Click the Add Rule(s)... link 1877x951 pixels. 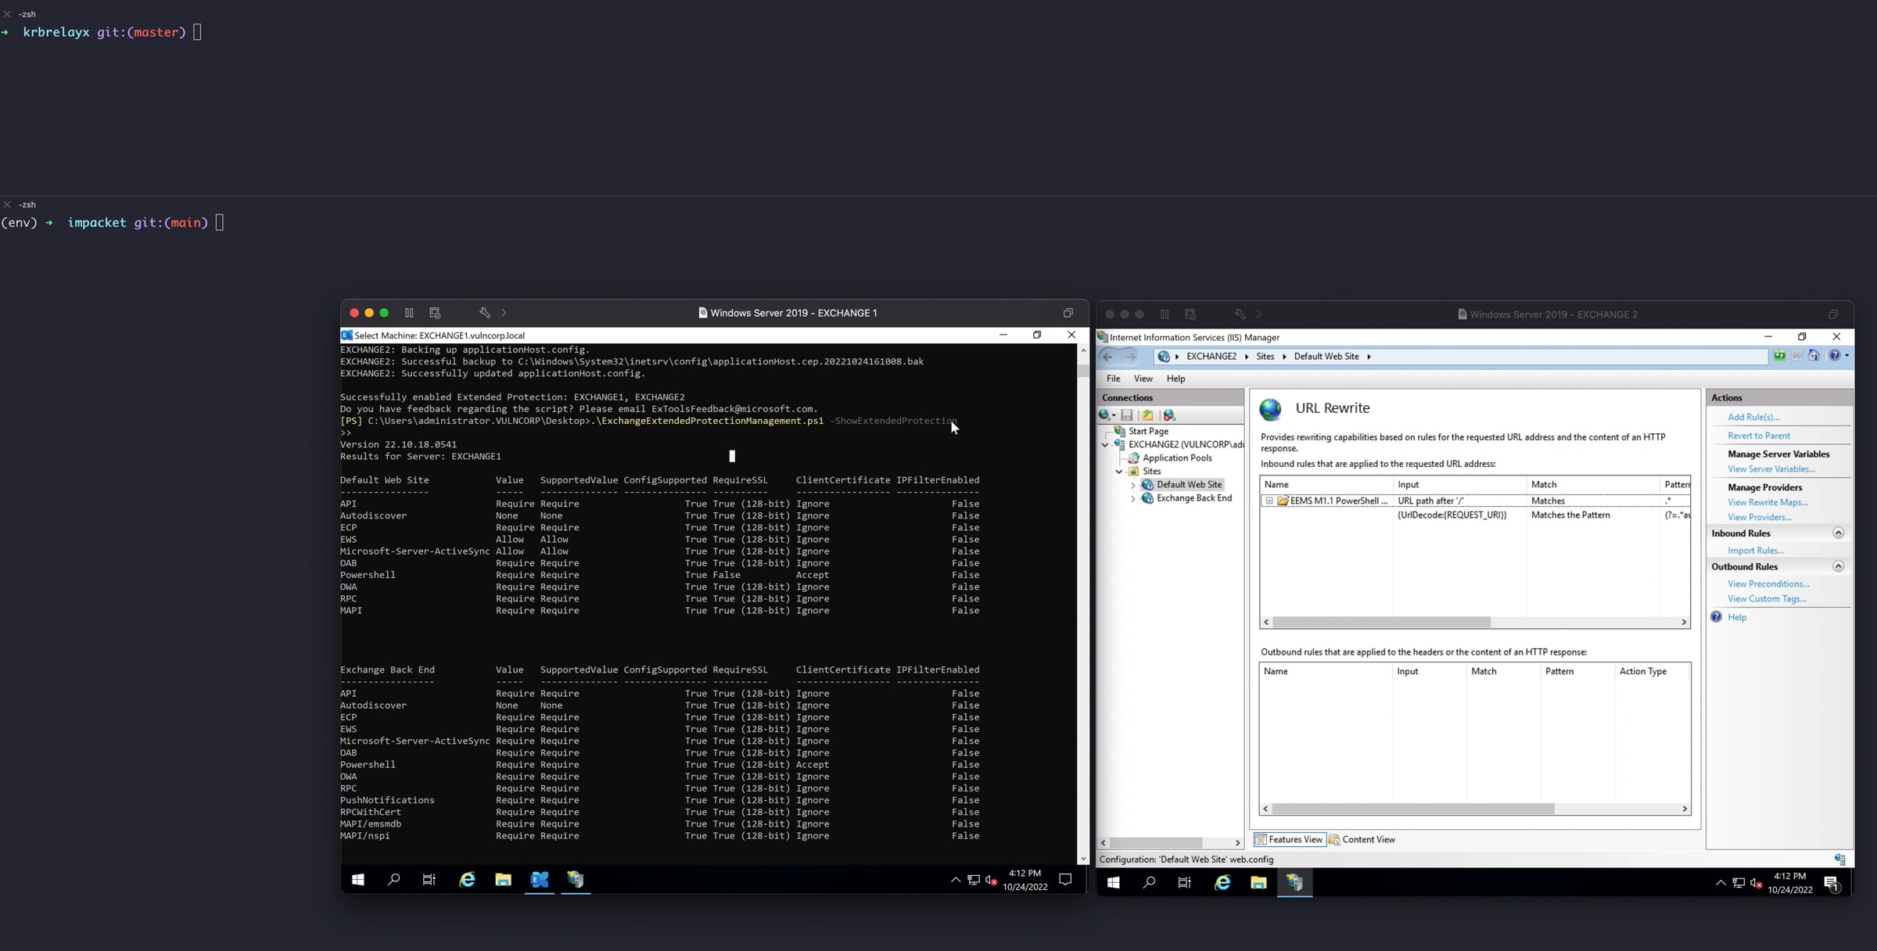(1753, 418)
